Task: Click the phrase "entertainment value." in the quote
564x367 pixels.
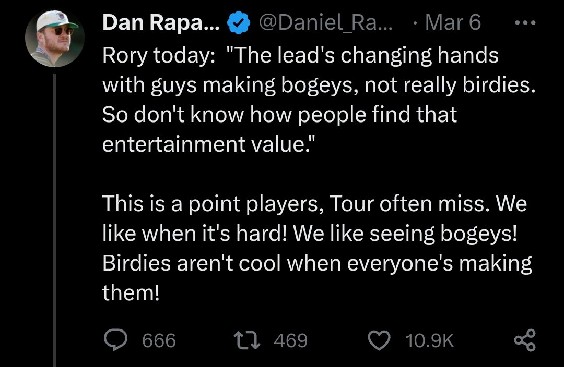Action: point(209,143)
